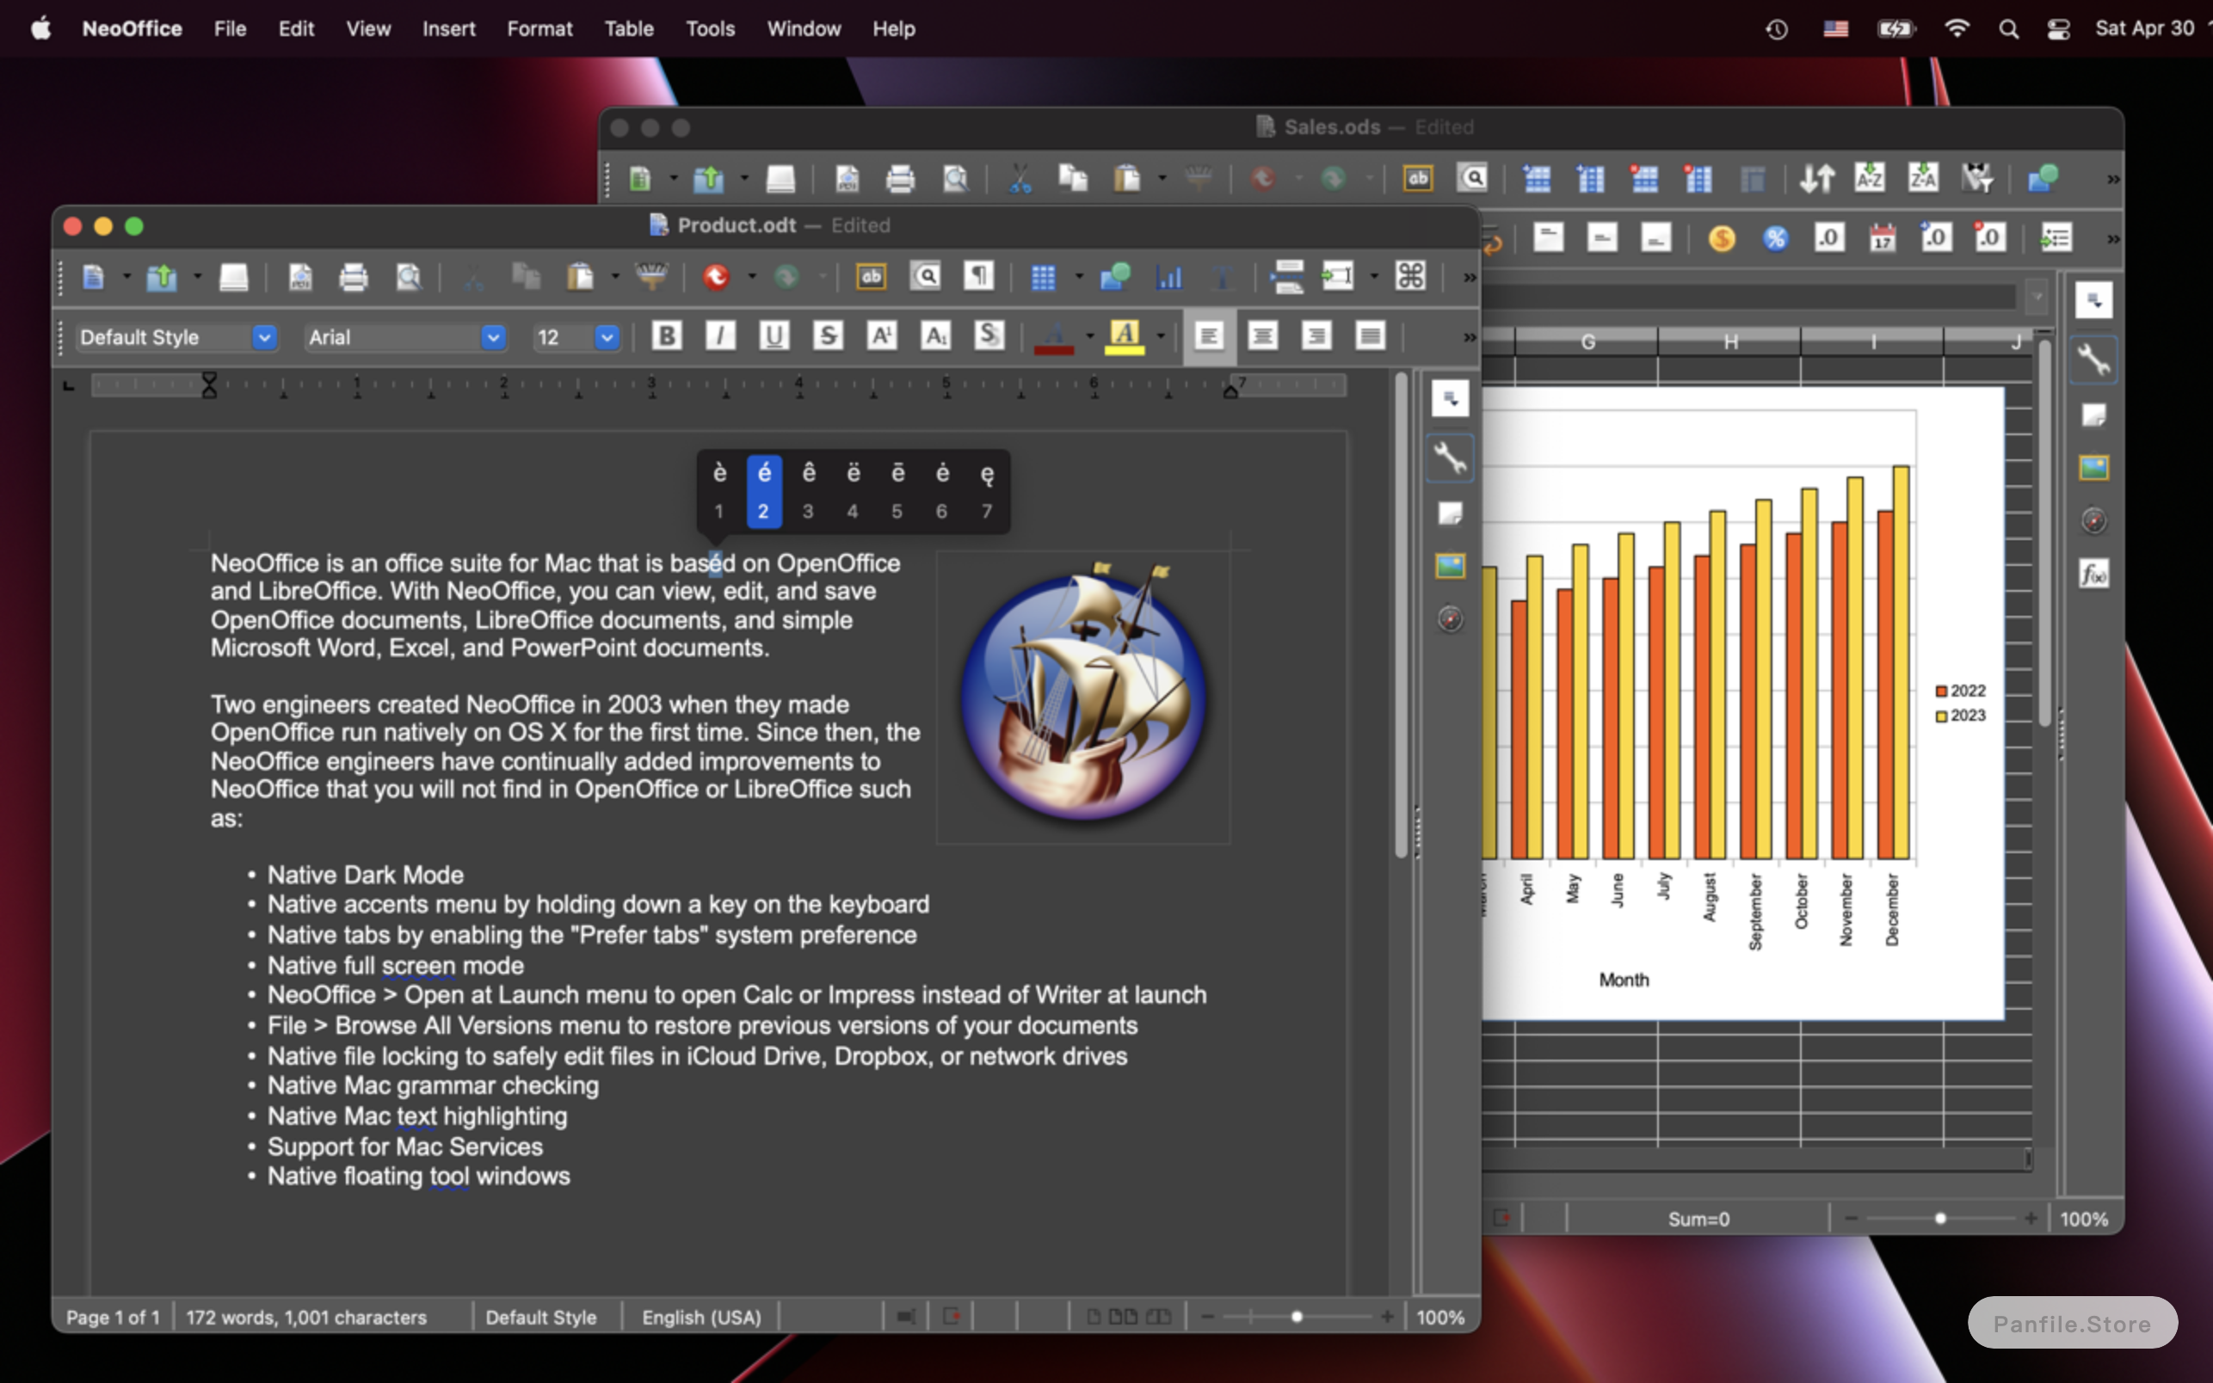The width and height of the screenshot is (2213, 1383).
Task: Toggle Formatting Marks pilcrow icon
Action: tap(979, 276)
